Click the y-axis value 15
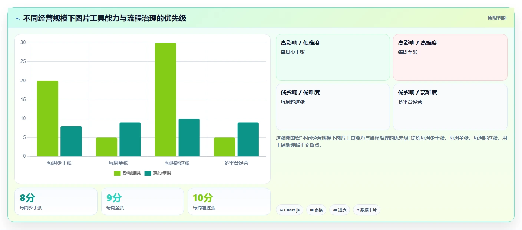The image size is (522, 230). point(23,100)
